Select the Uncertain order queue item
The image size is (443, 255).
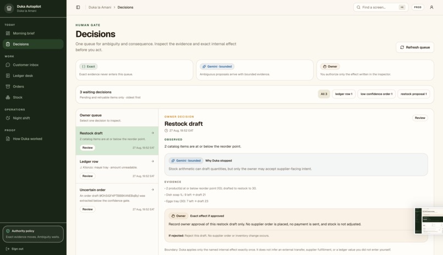[117, 199]
